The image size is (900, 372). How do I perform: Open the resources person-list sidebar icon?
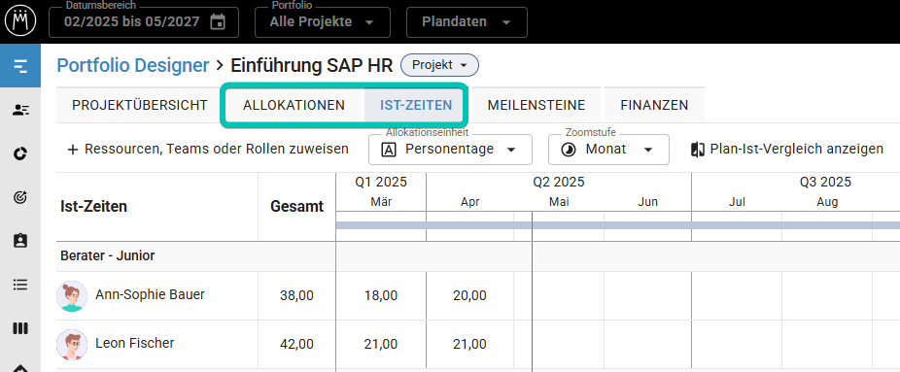20,110
